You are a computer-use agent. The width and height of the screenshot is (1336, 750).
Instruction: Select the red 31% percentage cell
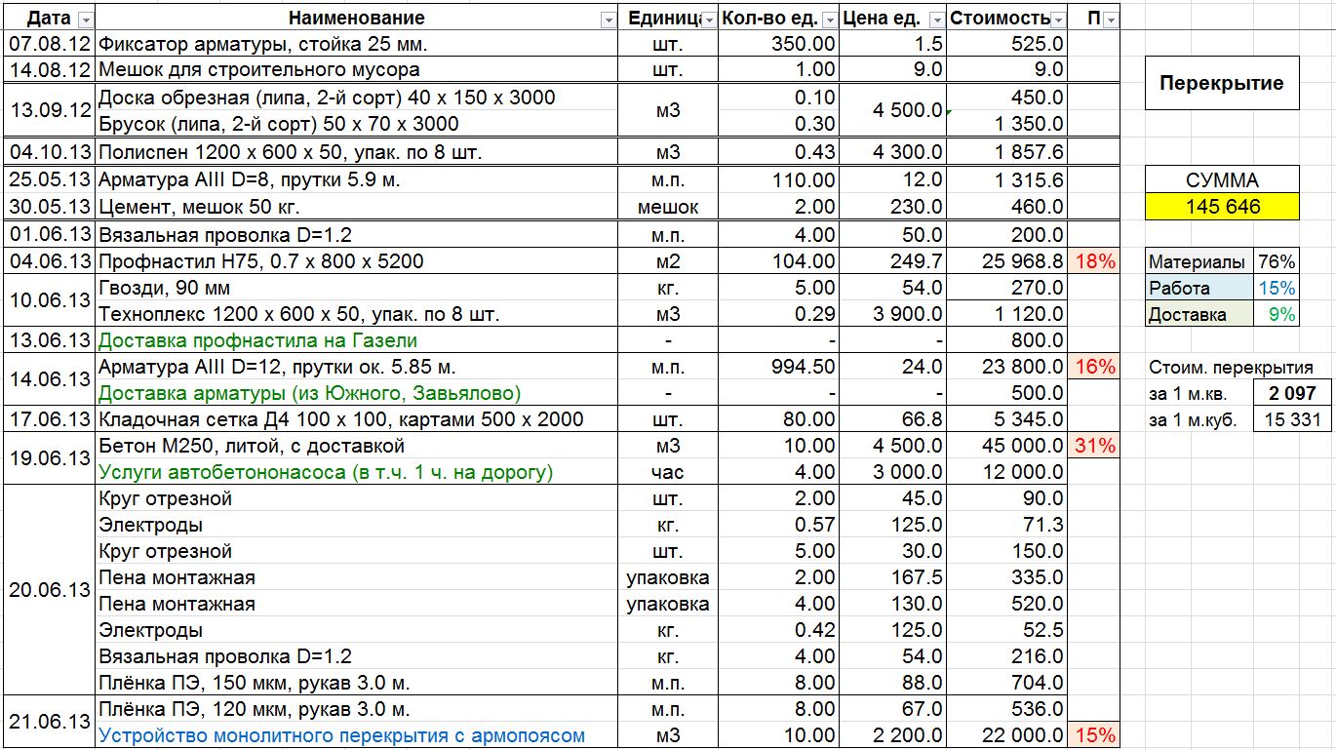[x=1094, y=446]
